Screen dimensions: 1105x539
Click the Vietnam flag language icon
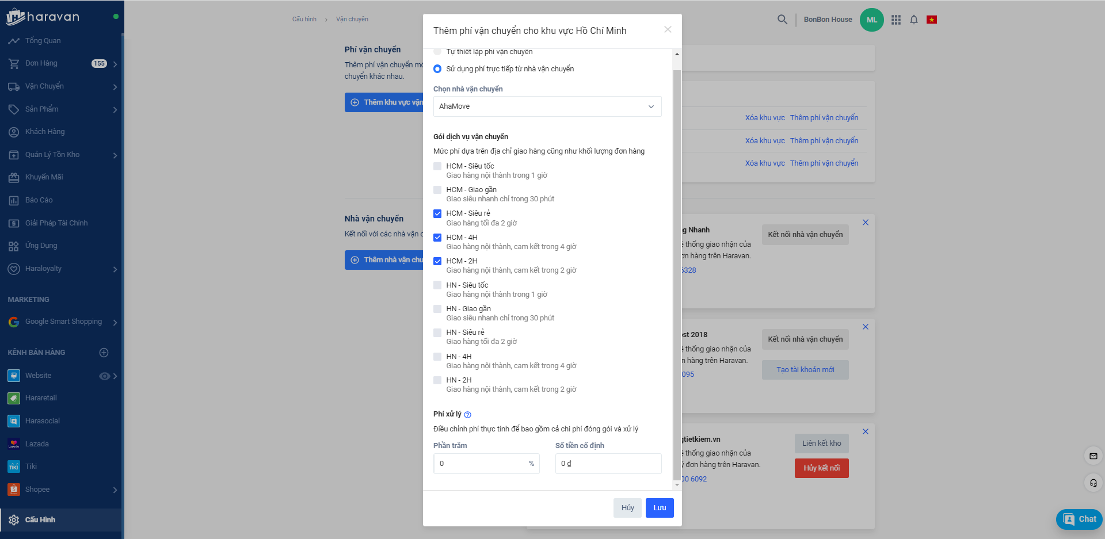point(931,20)
